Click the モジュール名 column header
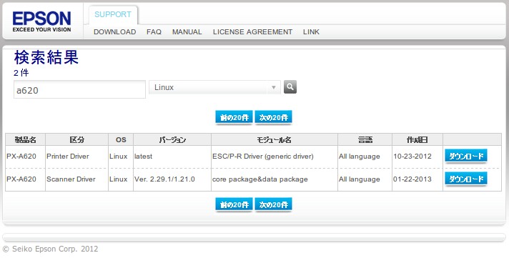Image resolution: width=509 pixels, height=258 pixels. click(275, 139)
